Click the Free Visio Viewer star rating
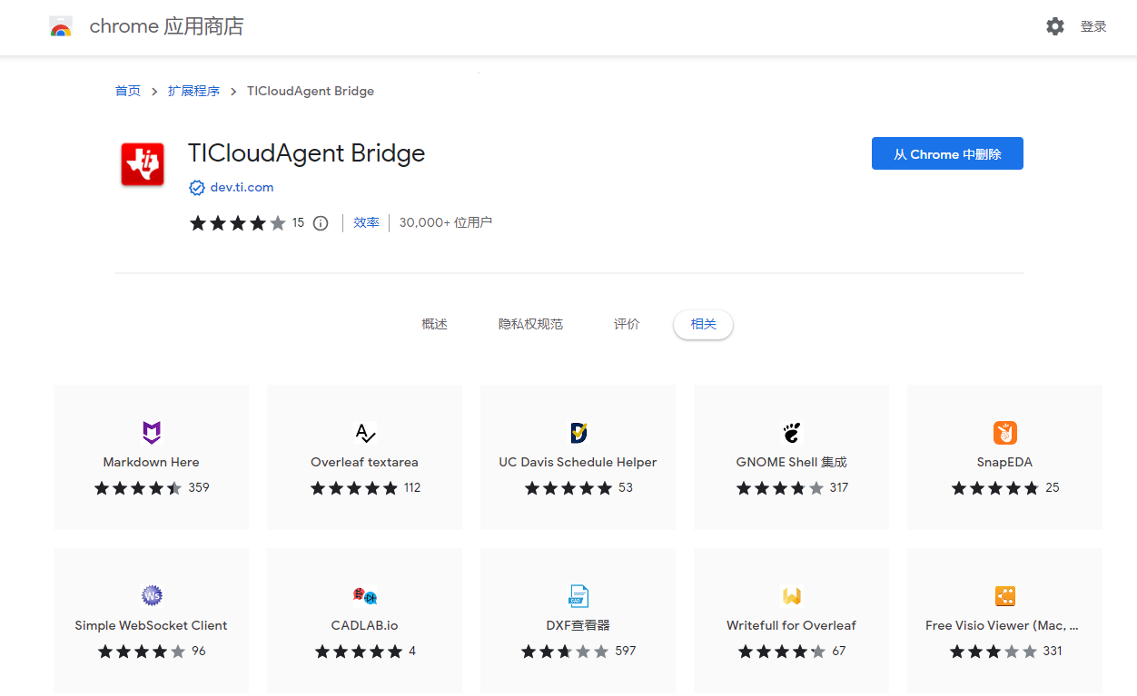This screenshot has height=696, width=1137. tap(994, 652)
